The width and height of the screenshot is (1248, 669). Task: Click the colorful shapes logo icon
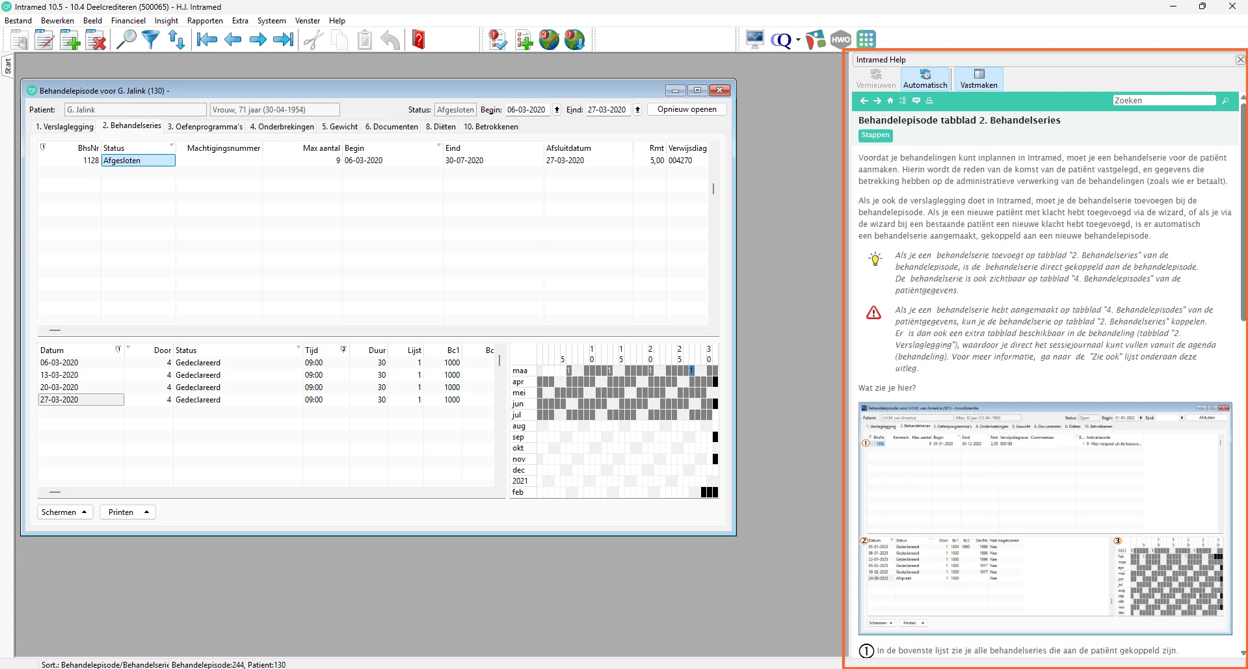(815, 40)
